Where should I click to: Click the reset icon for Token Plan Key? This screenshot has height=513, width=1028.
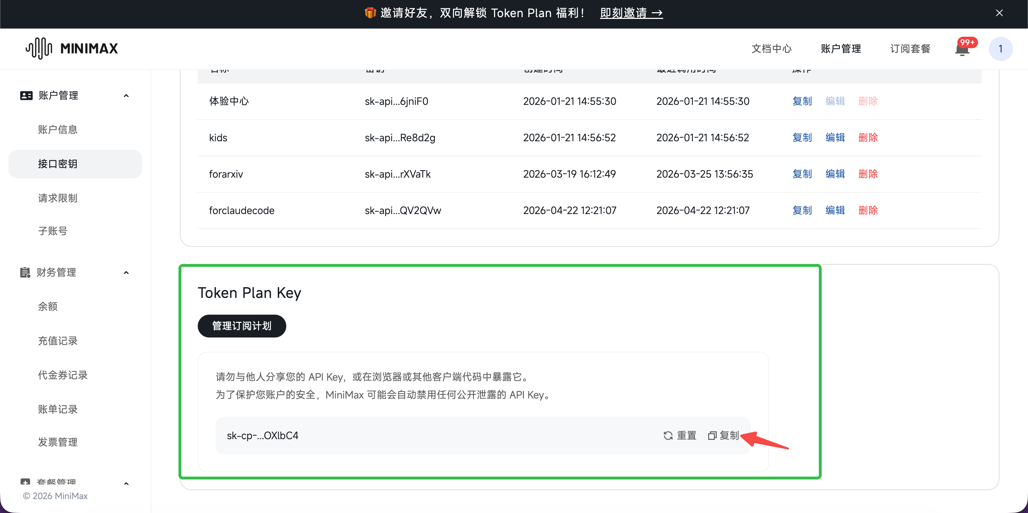(668, 436)
